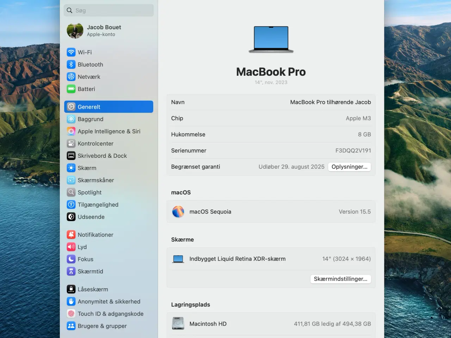Click the Søg search field
Screen dimensions: 451x338
click(x=109, y=11)
